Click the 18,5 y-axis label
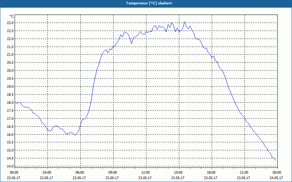Screen dimensions: 292x182 pos(11,95)
